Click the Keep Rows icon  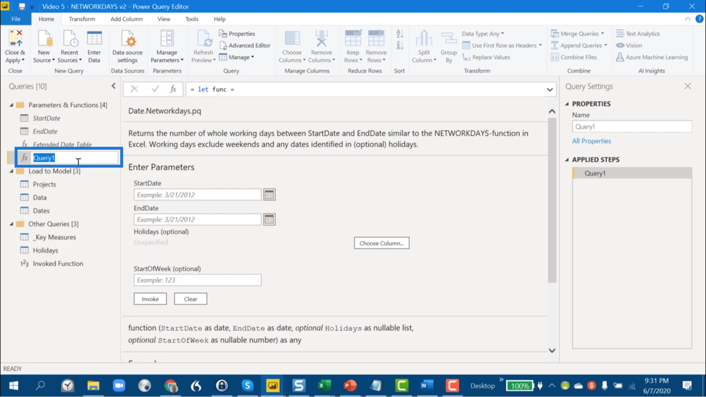[x=353, y=38]
